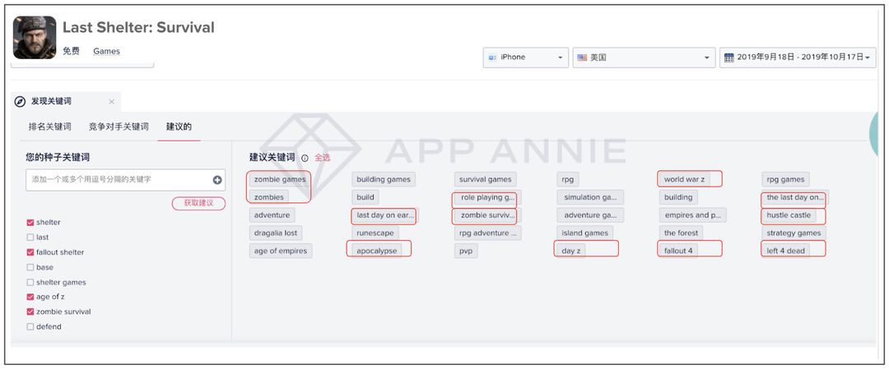Viewport: 889px width, 369px height.
Task: Check the base checkbox
Action: click(30, 267)
